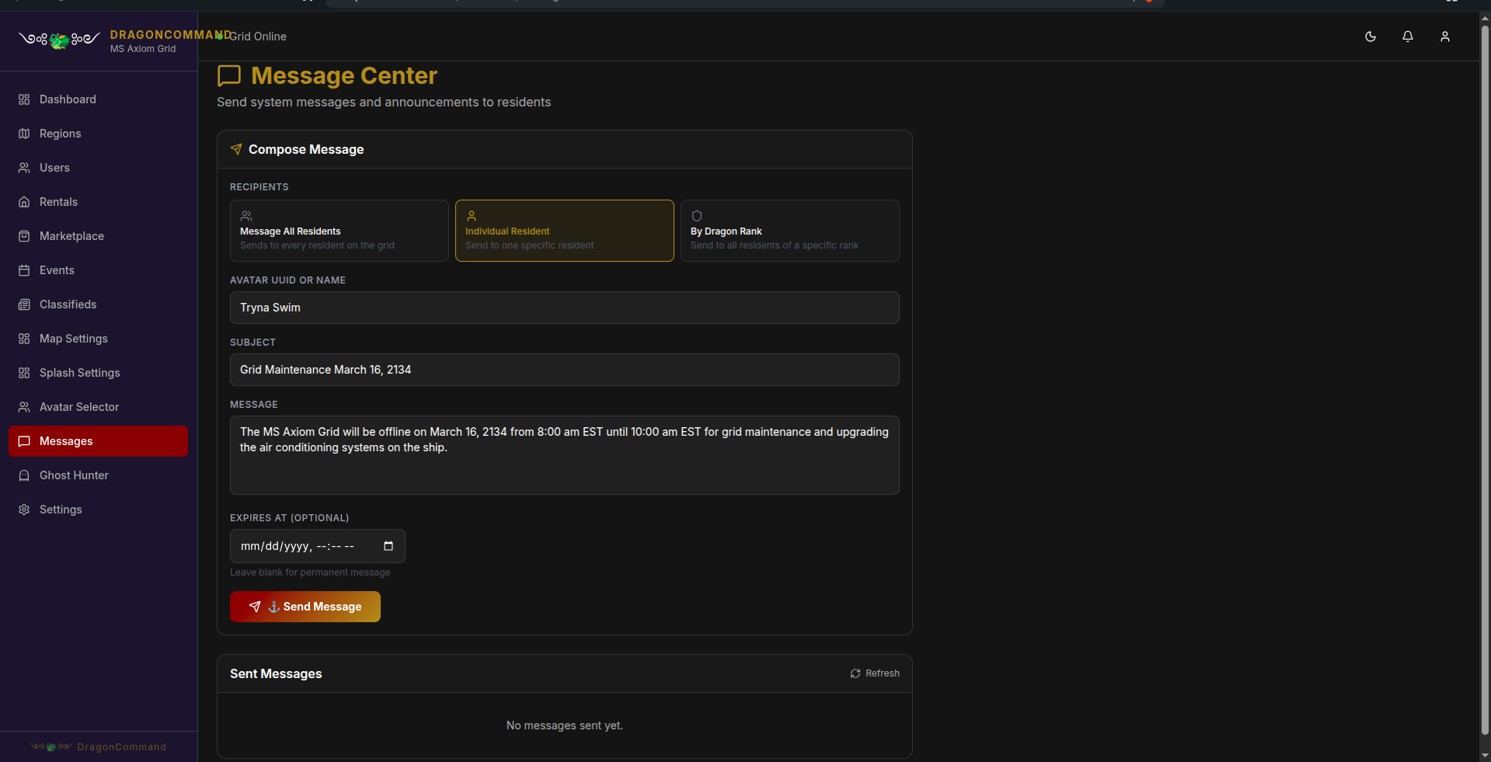
Task: Click the Settings gear icon in sidebar
Action: pos(24,510)
